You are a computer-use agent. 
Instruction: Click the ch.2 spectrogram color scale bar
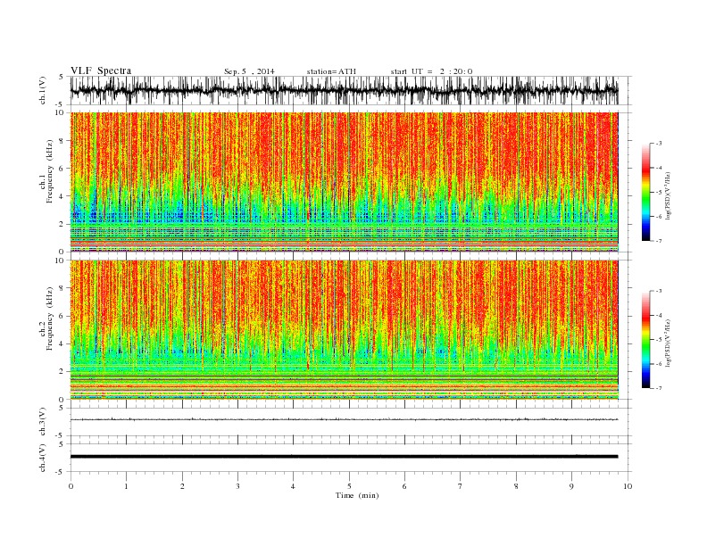645,339
